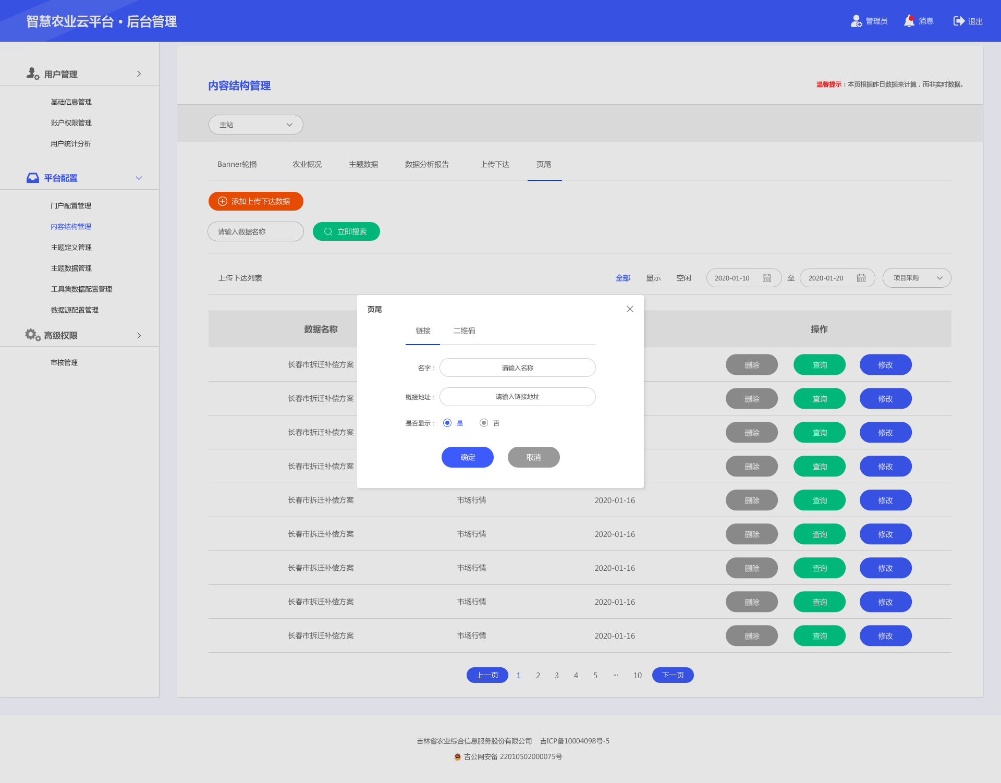Open 门户配置管理 in sidebar
Viewport: 1001px width, 783px height.
tap(71, 205)
